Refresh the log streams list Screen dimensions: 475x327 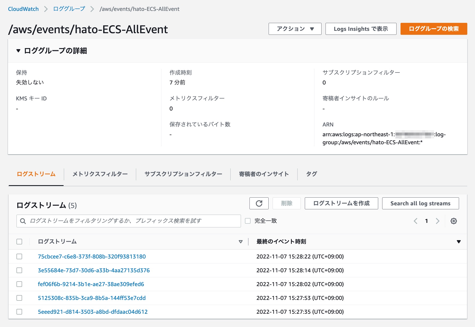click(259, 203)
